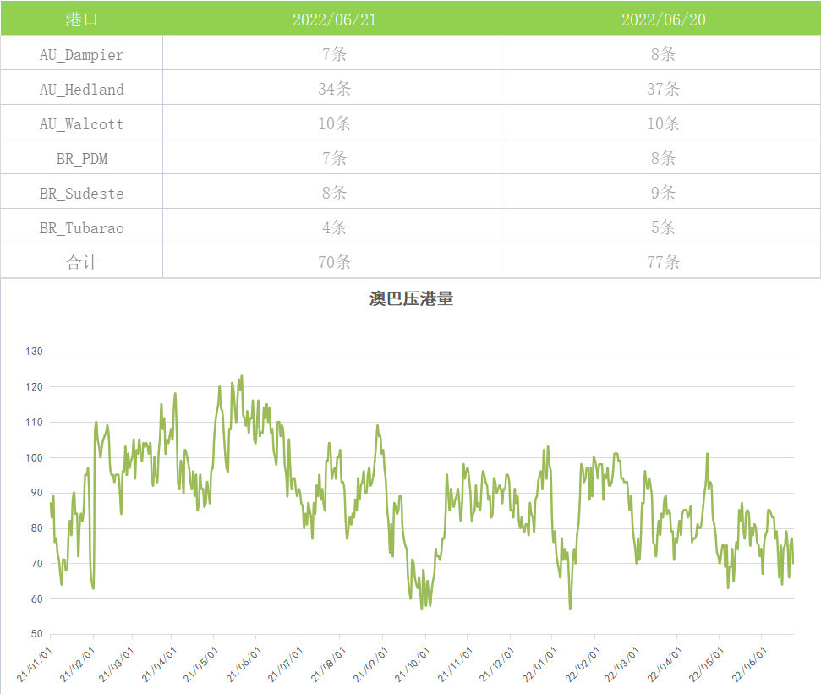The width and height of the screenshot is (821, 694).
Task: Select the AU_Hedland port name cell
Action: point(81,90)
